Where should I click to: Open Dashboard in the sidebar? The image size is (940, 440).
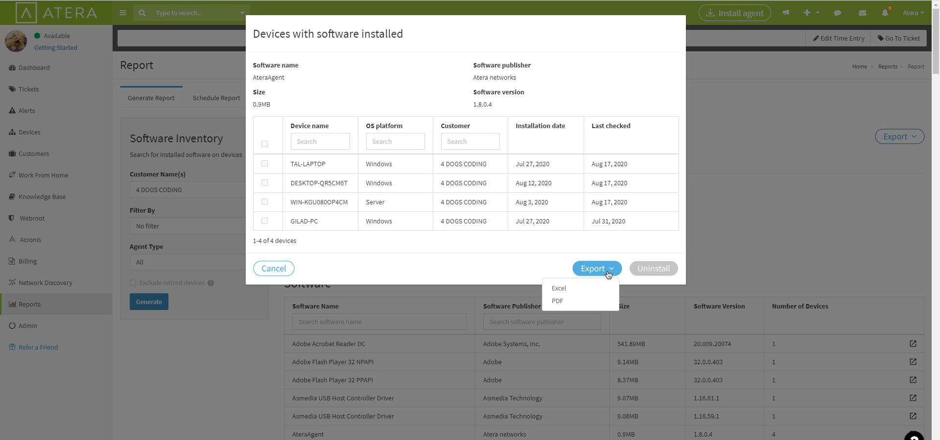pyautogui.click(x=34, y=67)
